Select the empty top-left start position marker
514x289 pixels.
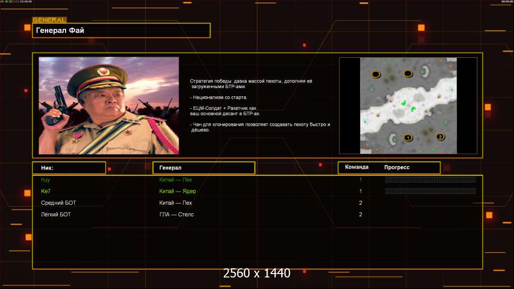point(376,74)
